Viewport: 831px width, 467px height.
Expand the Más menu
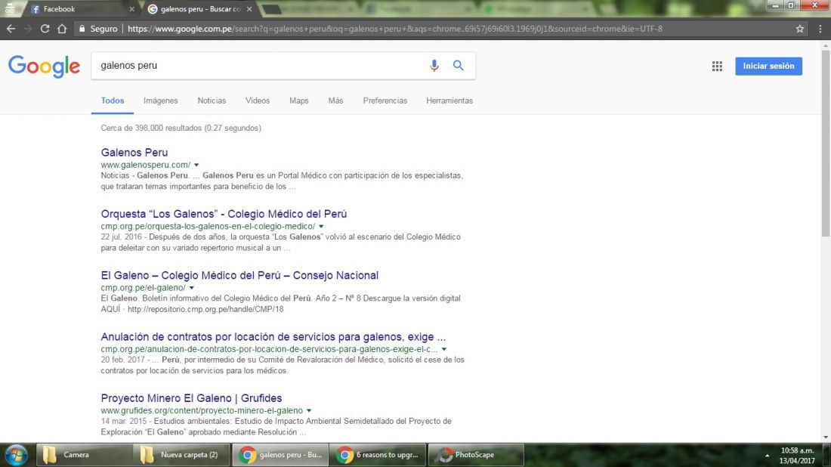point(335,101)
